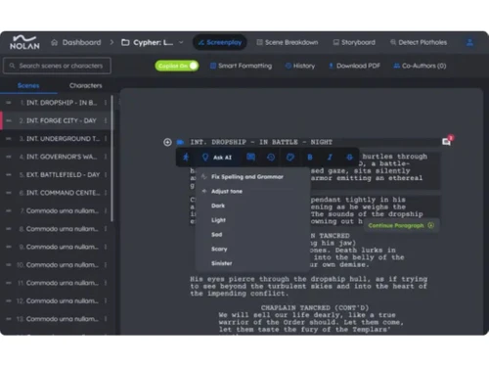Click the clock history icon in the floating toolbar
The height and width of the screenshot is (367, 489).
point(271,158)
